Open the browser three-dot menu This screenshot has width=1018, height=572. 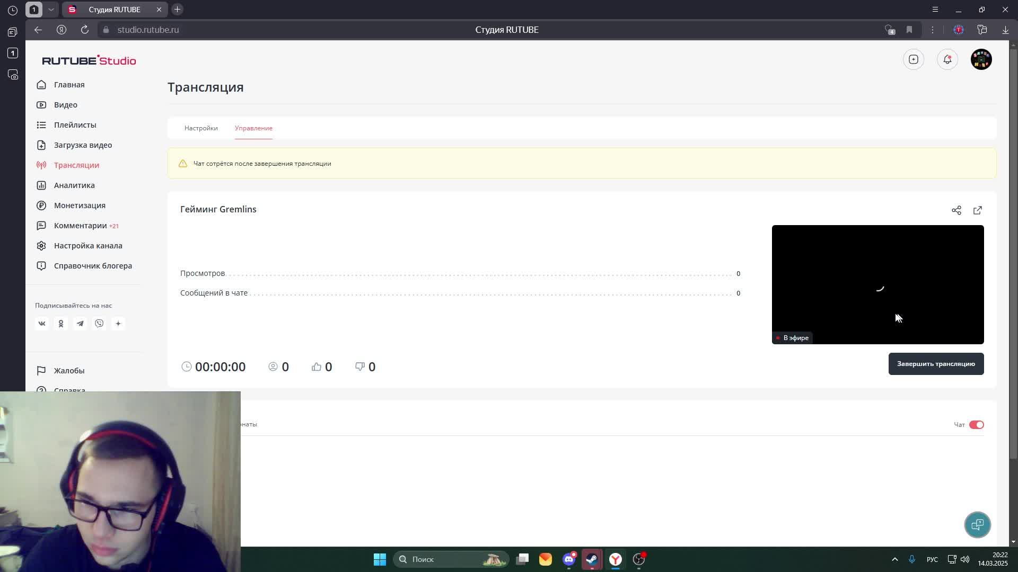(932, 30)
